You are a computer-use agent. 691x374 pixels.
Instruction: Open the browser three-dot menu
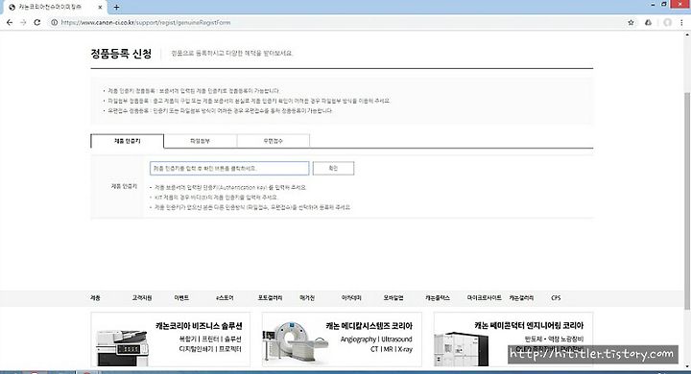pyautogui.click(x=681, y=22)
